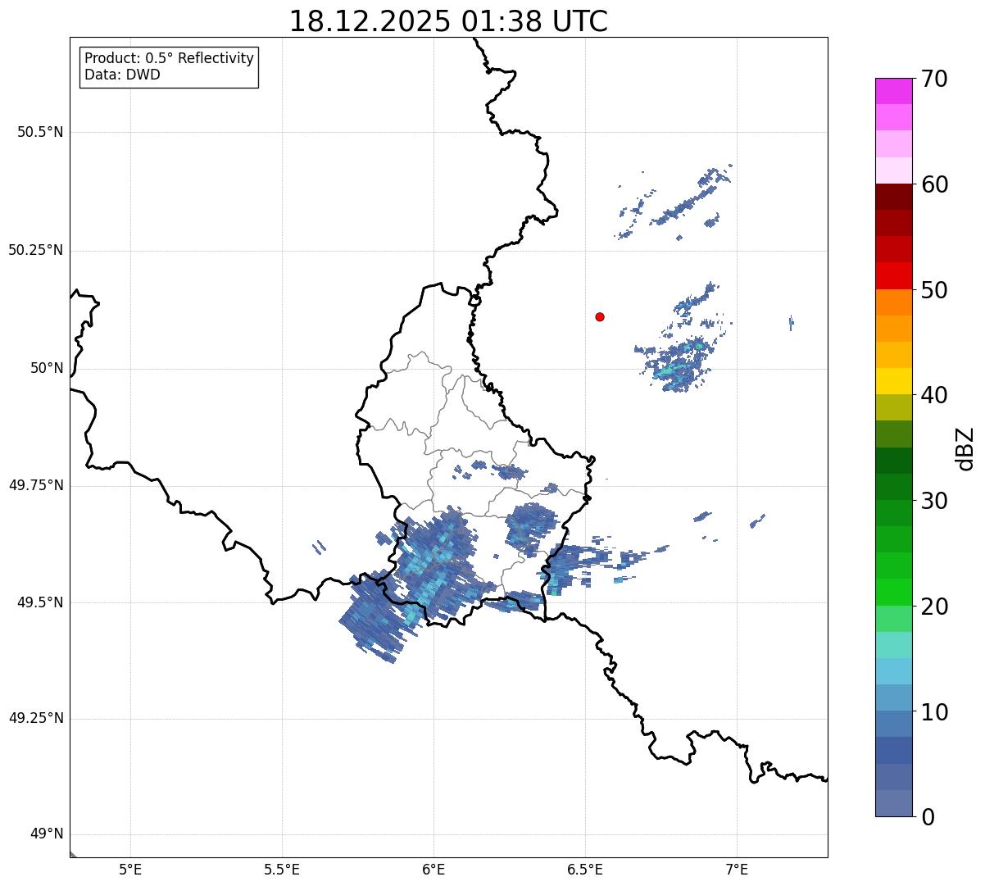This screenshot has width=985, height=886.
Task: Click the colorbar tick label "50"
Action: click(x=935, y=290)
